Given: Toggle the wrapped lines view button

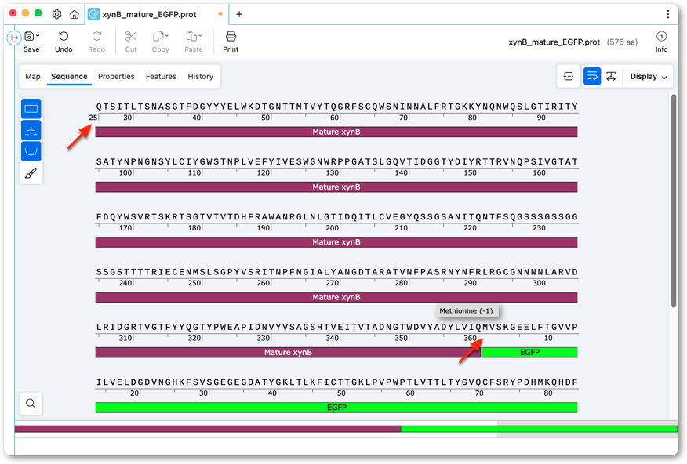Looking at the screenshot, I should pos(592,76).
